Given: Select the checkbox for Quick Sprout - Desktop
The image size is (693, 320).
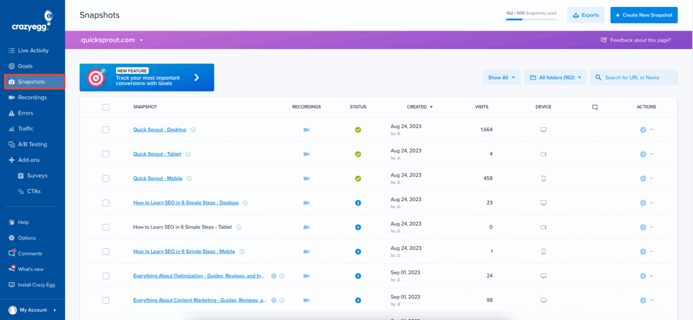Looking at the screenshot, I should coord(106,130).
